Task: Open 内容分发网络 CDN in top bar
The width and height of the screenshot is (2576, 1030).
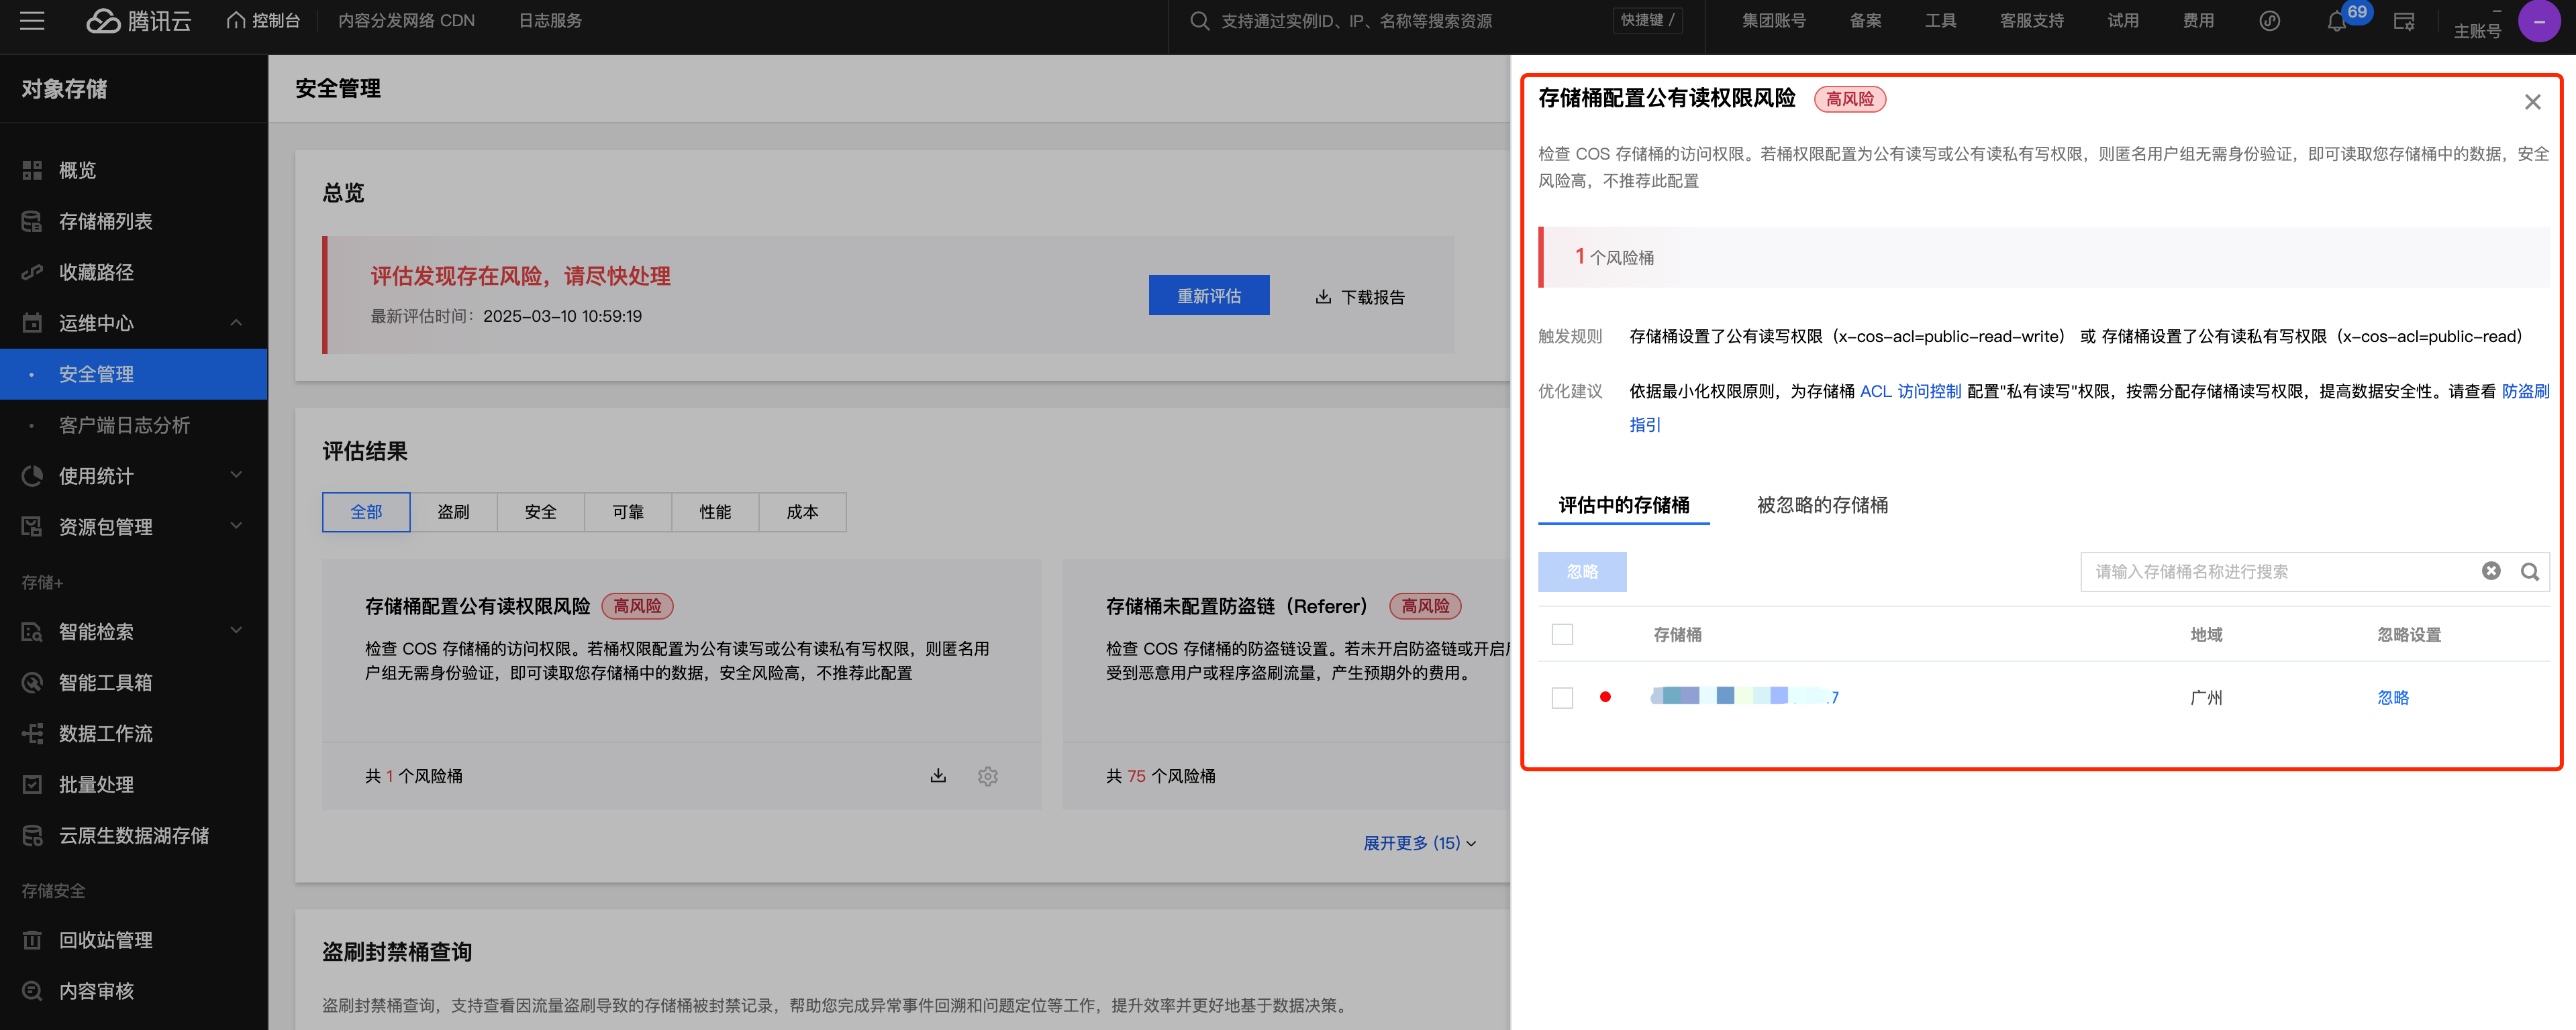Action: tap(406, 21)
